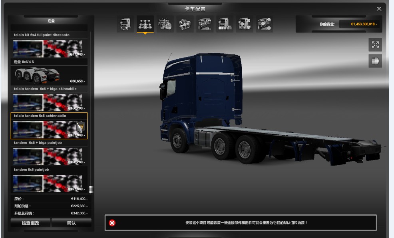This screenshot has height=238, width=394.
Task: Click the '底盘 8x6/4 S' label
Action: [24, 62]
